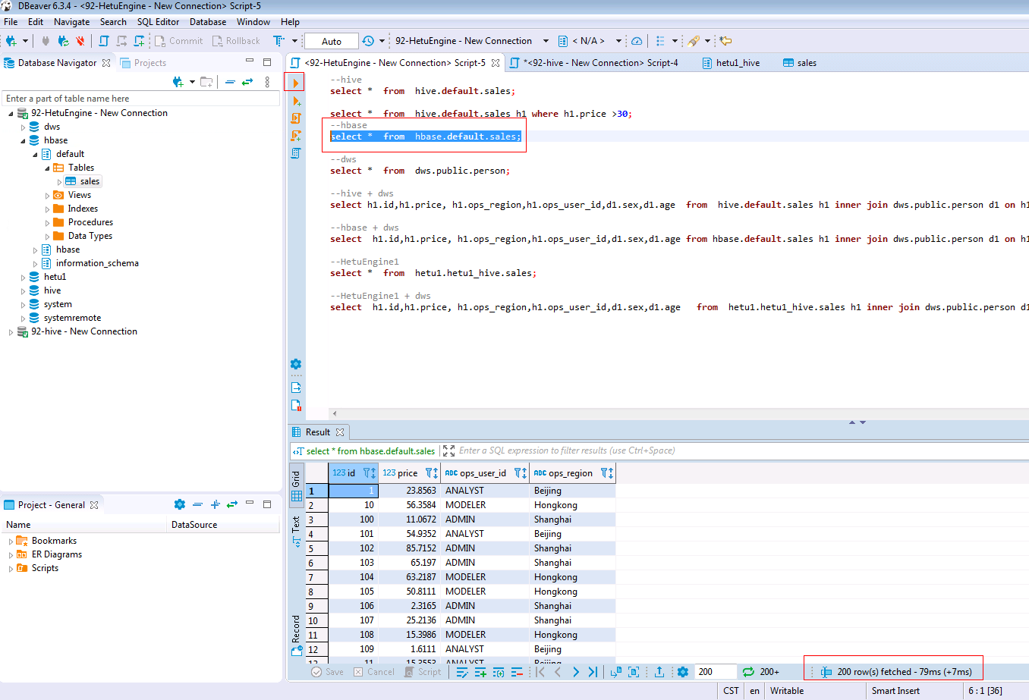Open the SQL Editor menu
This screenshot has height=700, width=1029.
coord(158,22)
